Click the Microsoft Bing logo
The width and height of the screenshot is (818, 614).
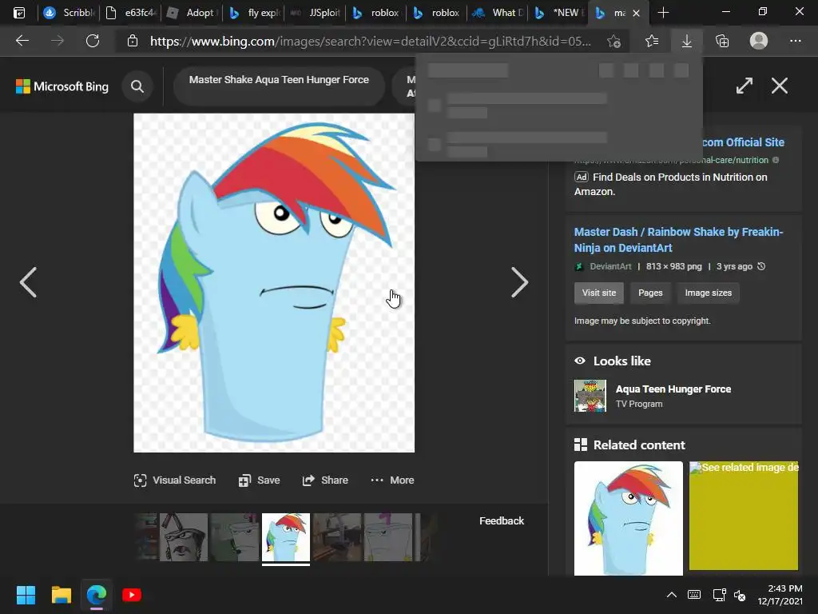point(62,86)
